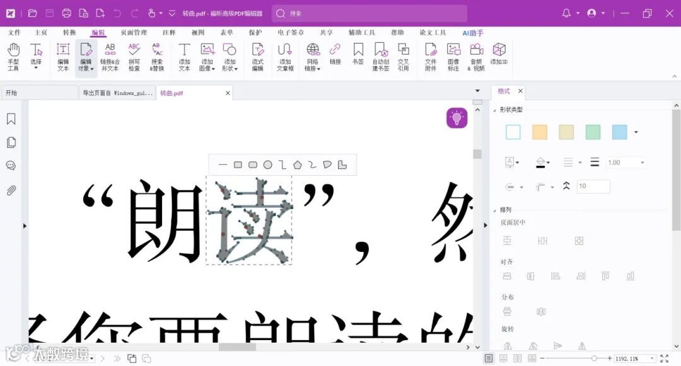Activate 流式编辑 mode
Image resolution: width=681 pixels, height=366 pixels.
click(257, 54)
